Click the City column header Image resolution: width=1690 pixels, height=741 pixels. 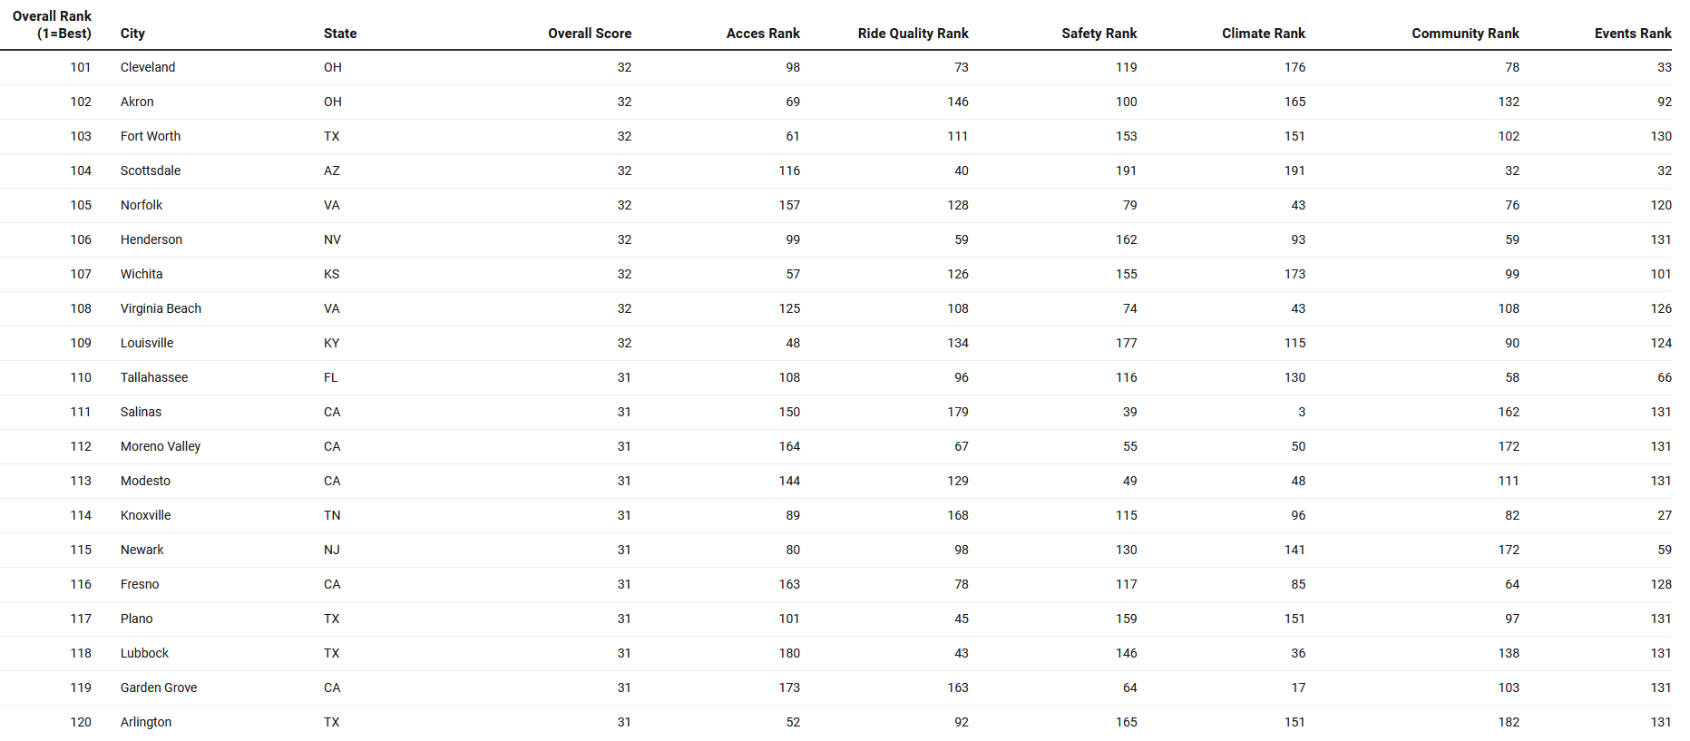pos(132,34)
